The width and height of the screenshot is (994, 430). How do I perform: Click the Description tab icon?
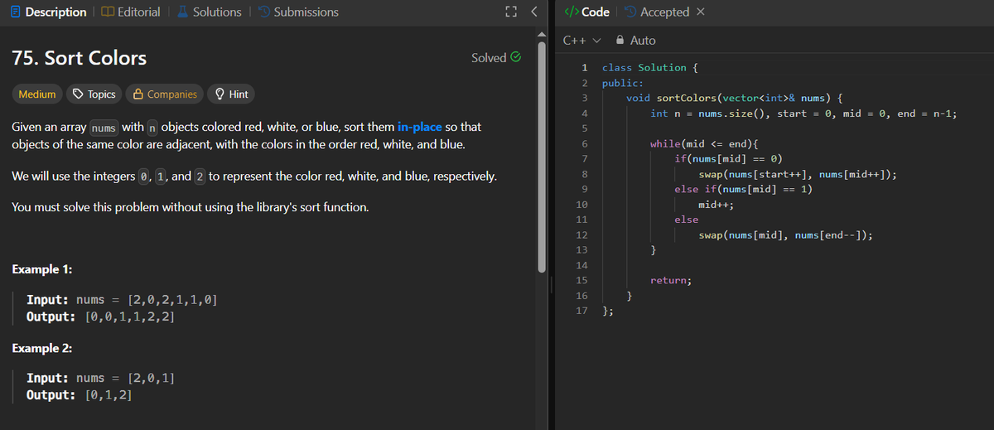click(14, 12)
